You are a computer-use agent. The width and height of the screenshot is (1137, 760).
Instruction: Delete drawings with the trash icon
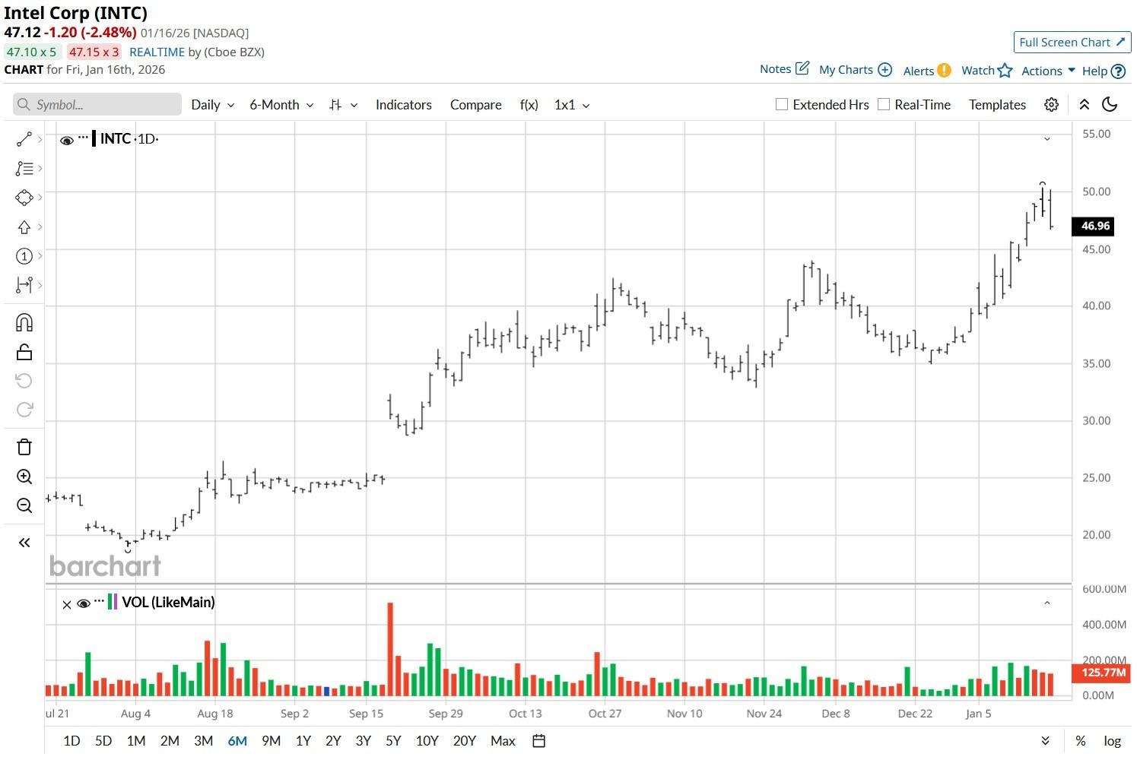point(24,447)
